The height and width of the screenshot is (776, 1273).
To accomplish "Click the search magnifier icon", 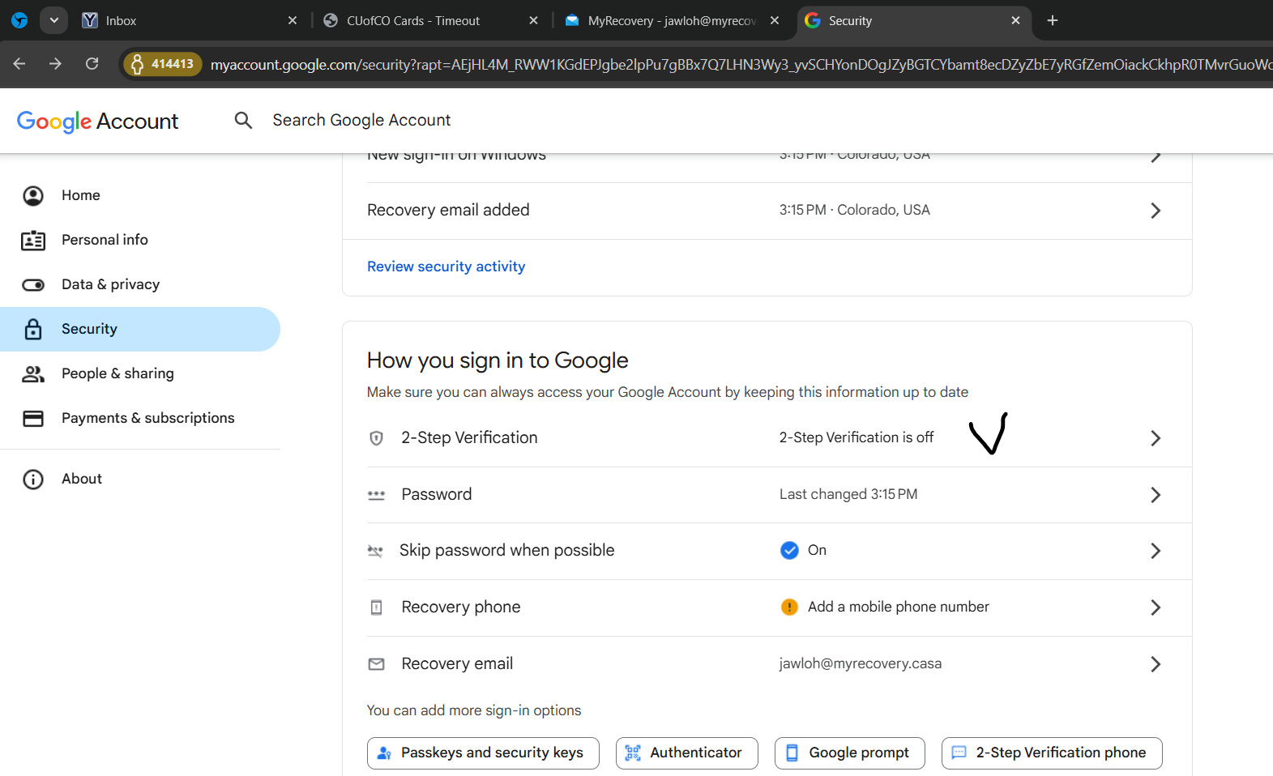I will pos(243,121).
